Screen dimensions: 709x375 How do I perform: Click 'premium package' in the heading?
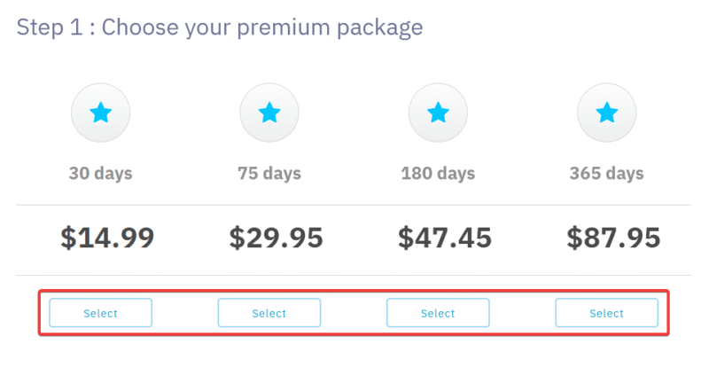[x=330, y=28]
